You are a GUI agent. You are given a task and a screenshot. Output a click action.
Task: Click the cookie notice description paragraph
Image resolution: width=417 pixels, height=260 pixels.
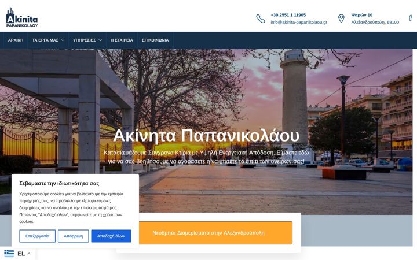[71, 207]
